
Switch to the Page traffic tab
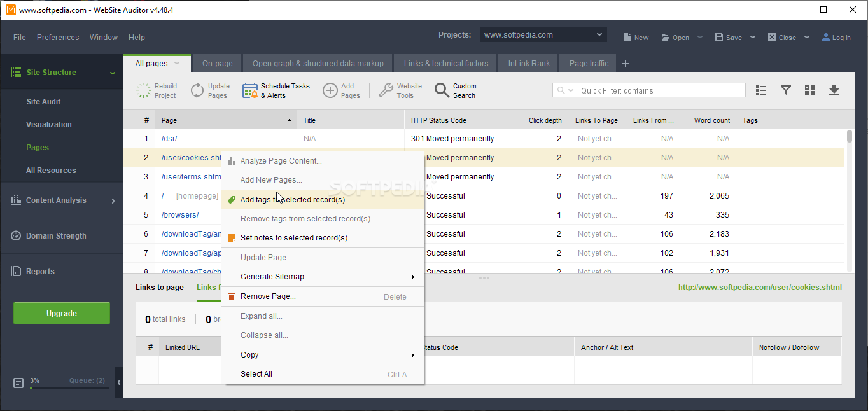[x=589, y=64]
